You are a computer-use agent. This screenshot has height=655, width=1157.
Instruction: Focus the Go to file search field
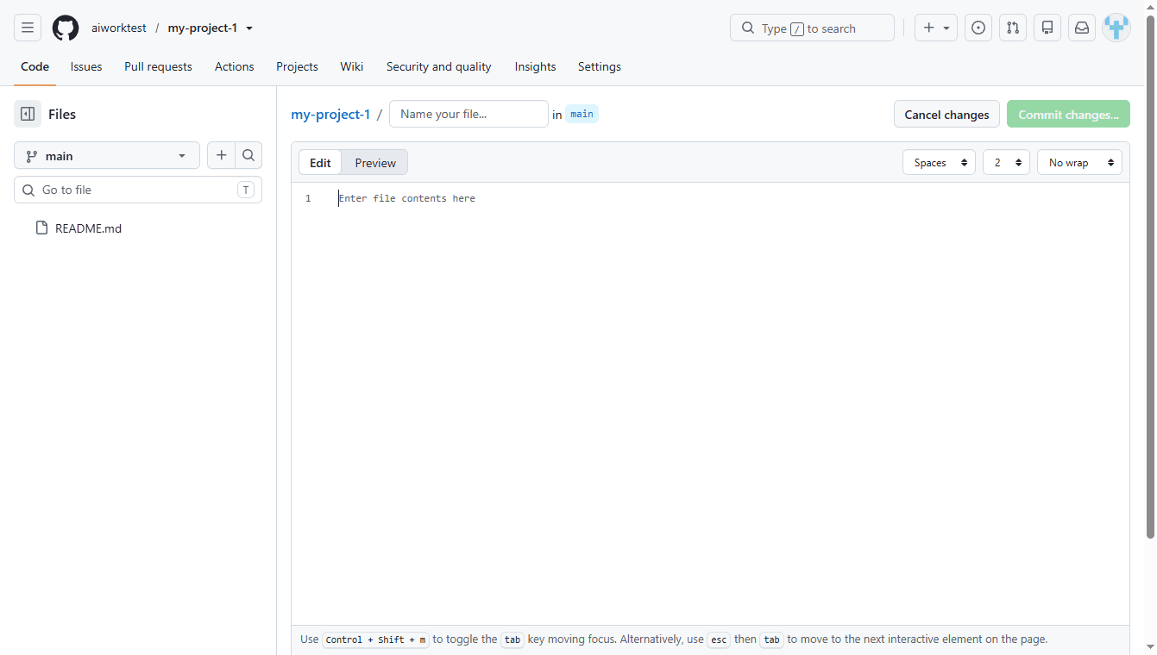pyautogui.click(x=138, y=190)
